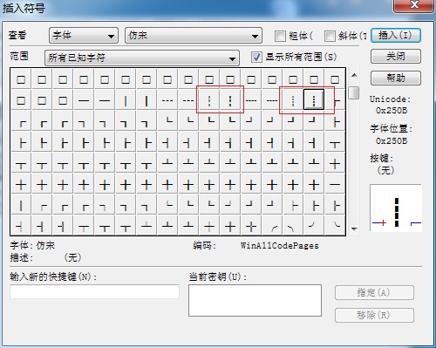Image resolution: width=436 pixels, height=348 pixels.
Task: Pick the first cross symbol in the sixth row
Action: 21,184
